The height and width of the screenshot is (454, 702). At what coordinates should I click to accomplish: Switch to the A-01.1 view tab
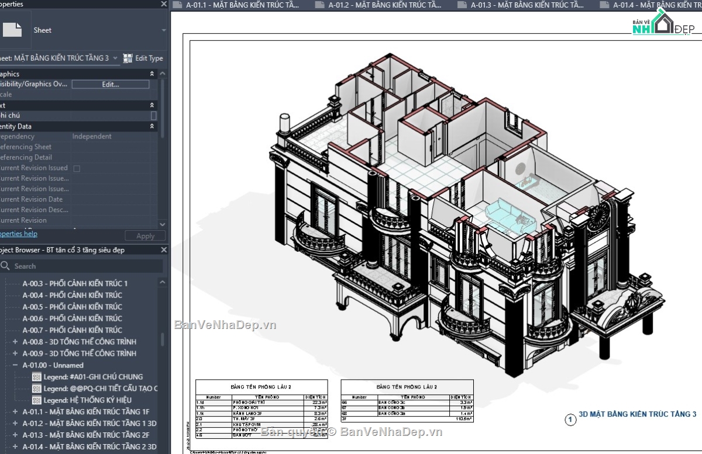click(x=242, y=5)
